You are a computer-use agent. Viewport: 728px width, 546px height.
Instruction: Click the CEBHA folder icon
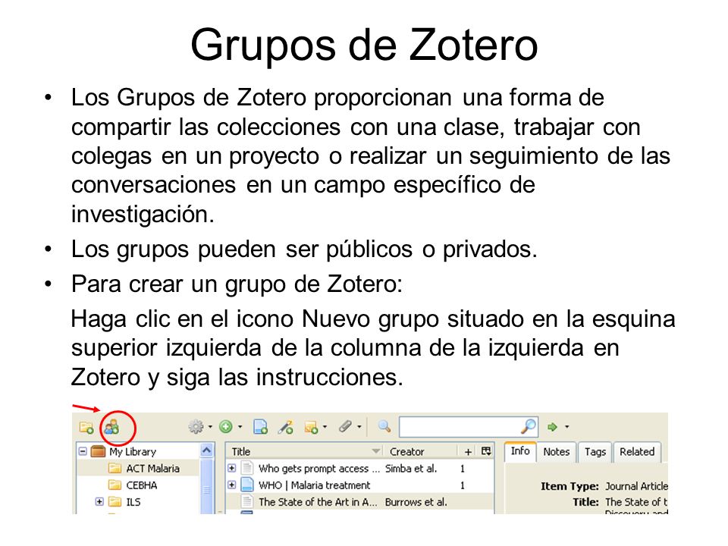(x=115, y=485)
